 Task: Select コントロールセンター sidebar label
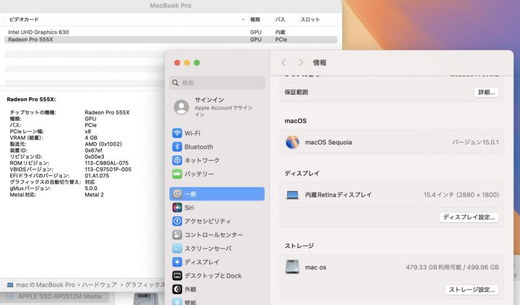click(x=214, y=235)
